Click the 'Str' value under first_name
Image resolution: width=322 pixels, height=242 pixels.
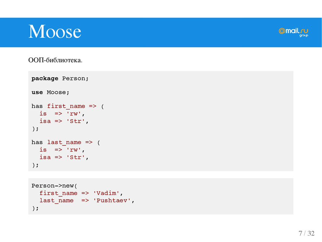(x=75, y=121)
